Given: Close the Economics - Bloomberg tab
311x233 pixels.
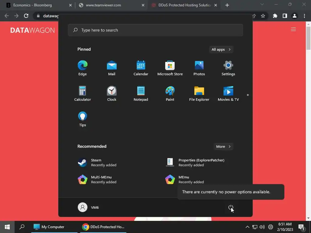Looking at the screenshot, I should (70, 5).
